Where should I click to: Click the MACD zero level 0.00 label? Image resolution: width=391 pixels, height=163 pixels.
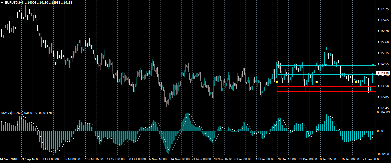(380, 131)
